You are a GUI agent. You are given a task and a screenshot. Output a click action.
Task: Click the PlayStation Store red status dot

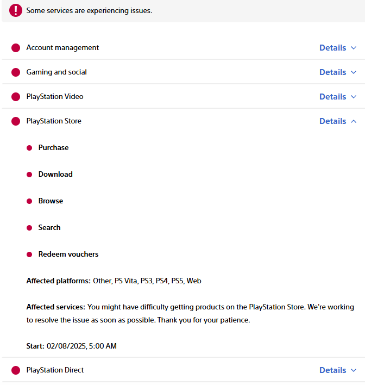coord(16,121)
